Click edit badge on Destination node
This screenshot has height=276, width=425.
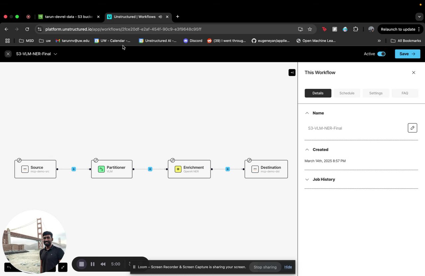[249, 160]
